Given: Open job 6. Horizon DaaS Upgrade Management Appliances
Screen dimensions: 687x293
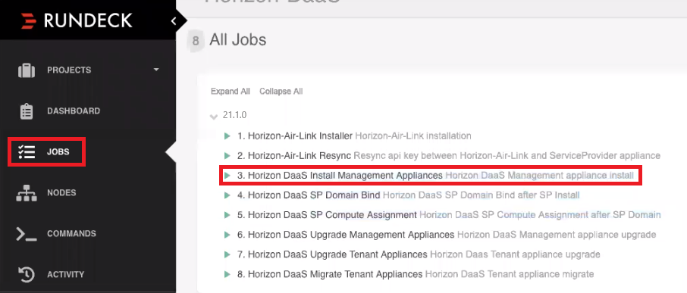Looking at the screenshot, I should (346, 235).
